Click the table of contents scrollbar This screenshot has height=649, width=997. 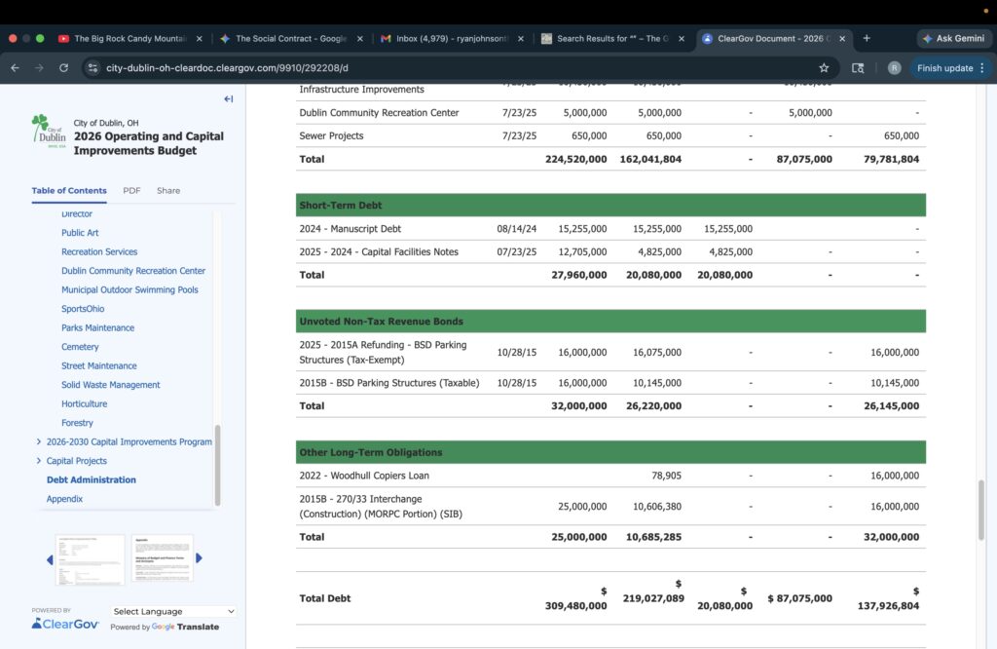coord(218,464)
